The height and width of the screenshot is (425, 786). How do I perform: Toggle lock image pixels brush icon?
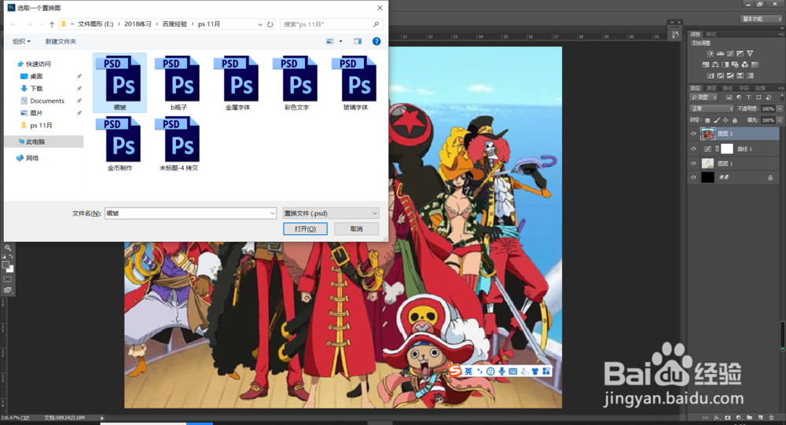point(717,120)
